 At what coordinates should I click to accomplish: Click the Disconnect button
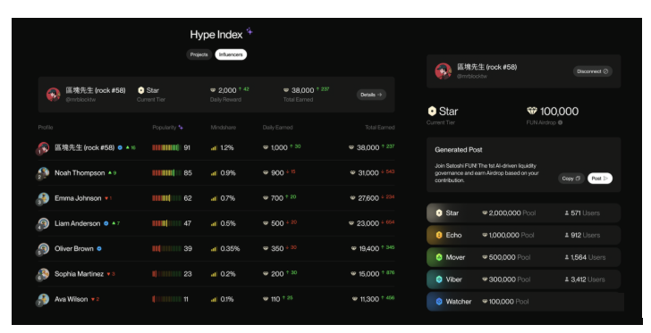coord(593,71)
